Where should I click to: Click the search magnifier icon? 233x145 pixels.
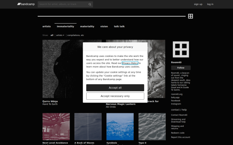[90, 4]
